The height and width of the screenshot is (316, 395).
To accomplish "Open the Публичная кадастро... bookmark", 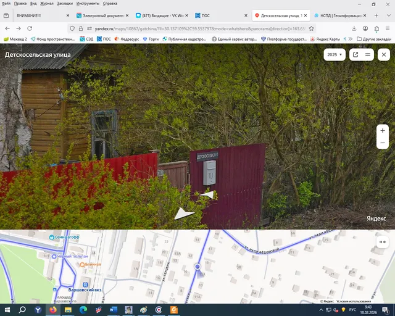I will 185,39.
